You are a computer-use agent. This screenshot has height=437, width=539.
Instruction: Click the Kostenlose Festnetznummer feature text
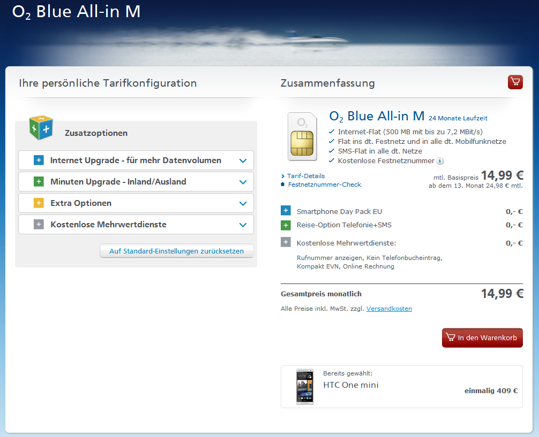click(x=386, y=160)
